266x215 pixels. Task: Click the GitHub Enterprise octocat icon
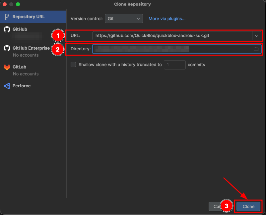click(7, 48)
